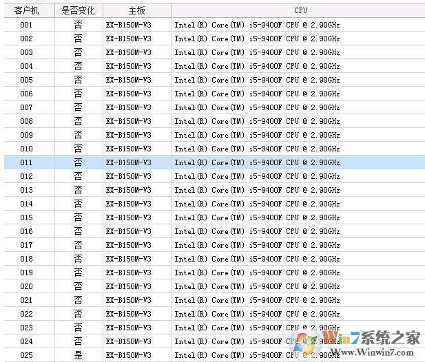Viewport: 425px width, 362px height.
Task: Sort by the 客户机 column header
Action: pos(29,10)
